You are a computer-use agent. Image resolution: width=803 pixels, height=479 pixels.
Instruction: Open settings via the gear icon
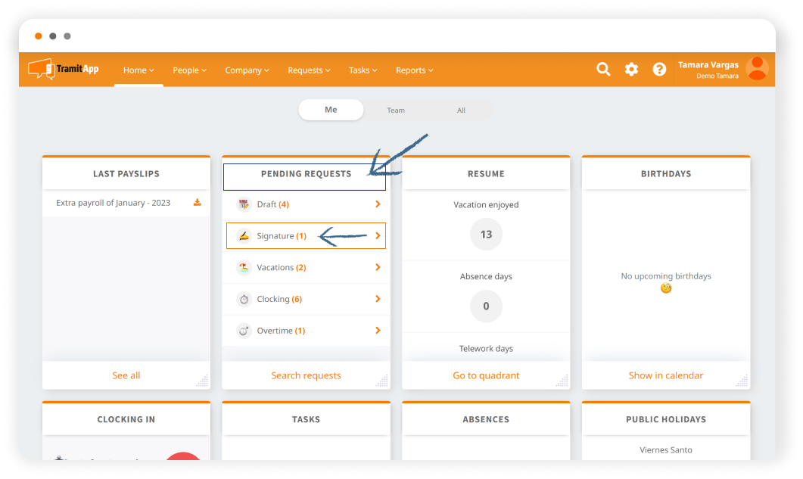(x=631, y=69)
